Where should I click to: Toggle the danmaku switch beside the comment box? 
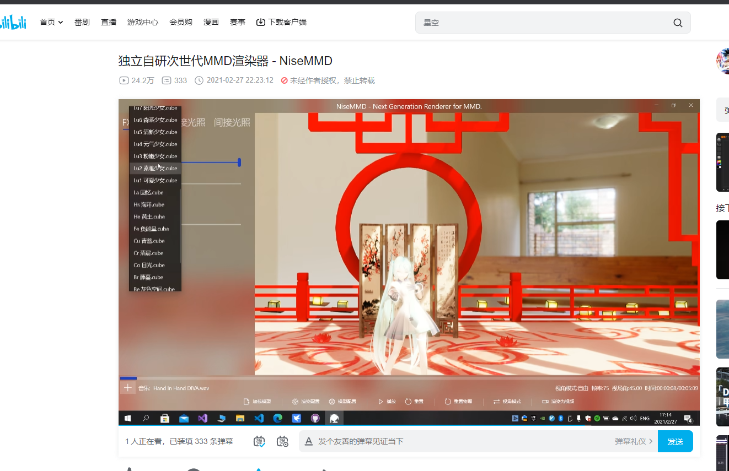click(259, 441)
